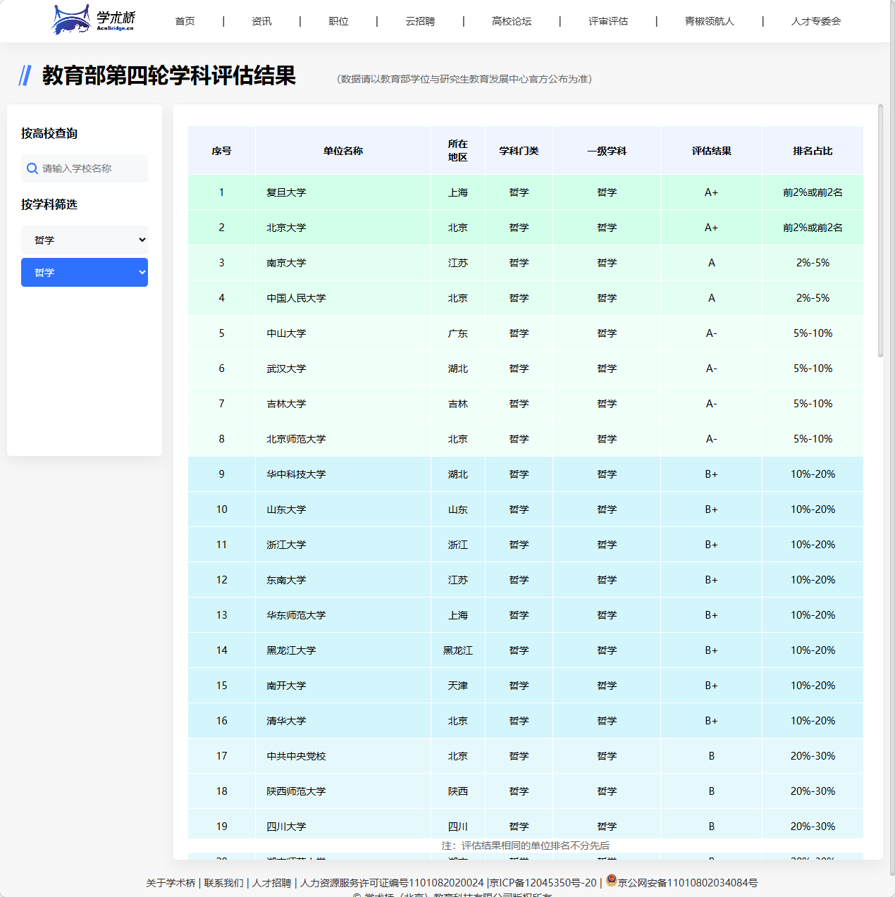Expand the 哲学 filter selector
Image resolution: width=895 pixels, height=897 pixels.
pos(85,240)
